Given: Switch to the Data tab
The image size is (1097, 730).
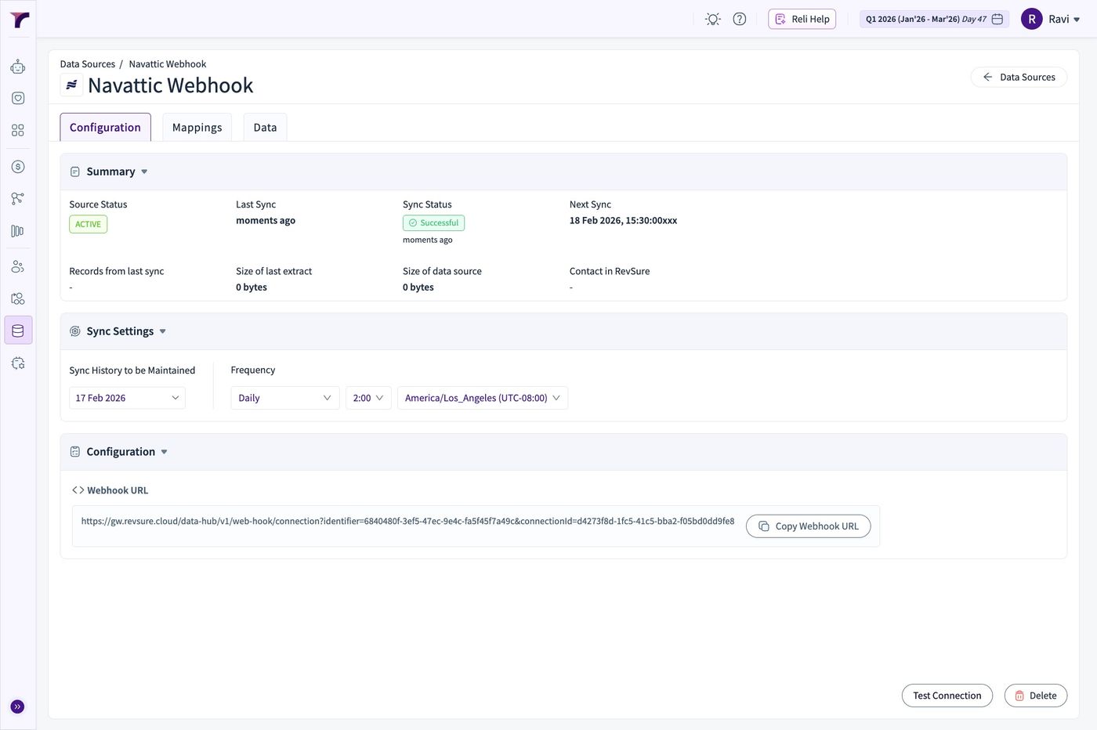Looking at the screenshot, I should click(x=265, y=127).
